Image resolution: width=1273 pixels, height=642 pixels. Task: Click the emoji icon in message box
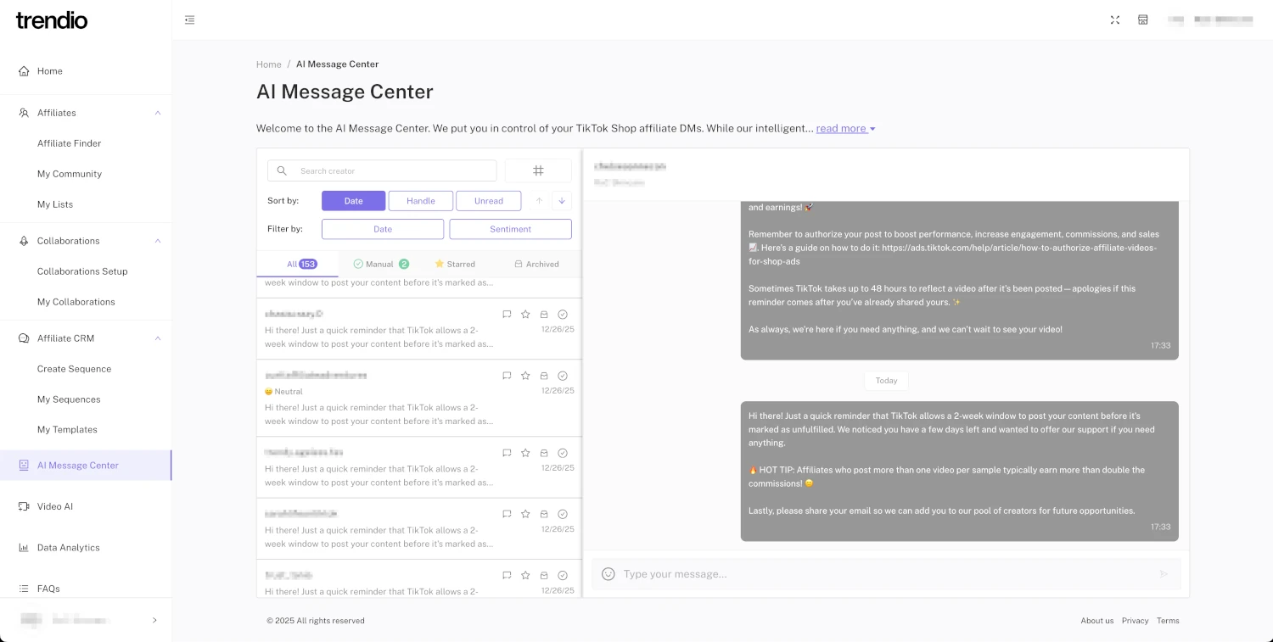(608, 574)
